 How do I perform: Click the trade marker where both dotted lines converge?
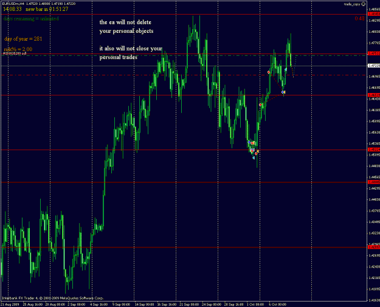(x=283, y=92)
